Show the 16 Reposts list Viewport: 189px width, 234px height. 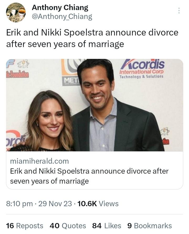[x=24, y=226]
